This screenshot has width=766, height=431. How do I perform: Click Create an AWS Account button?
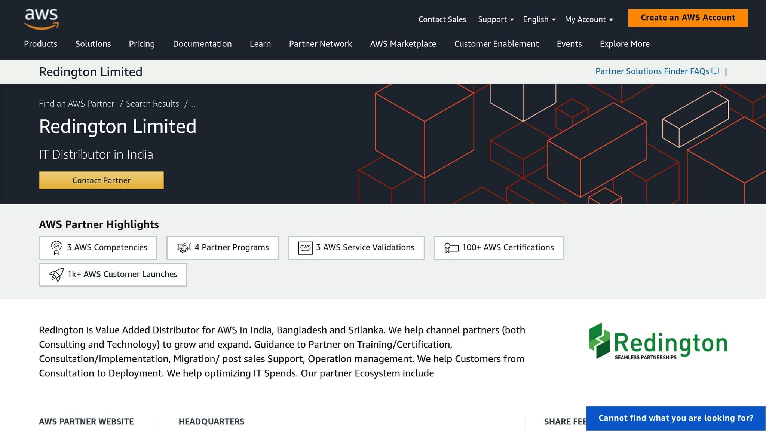pyautogui.click(x=688, y=18)
